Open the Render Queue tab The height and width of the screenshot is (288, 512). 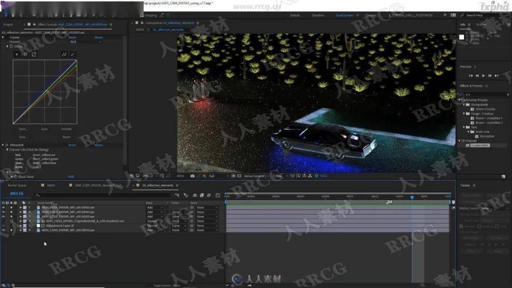[x=17, y=185]
